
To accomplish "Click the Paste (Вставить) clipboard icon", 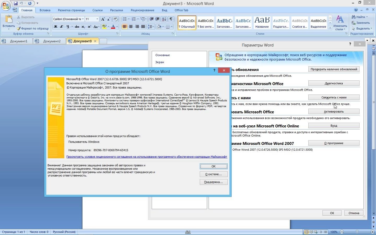I will [x=9, y=19].
